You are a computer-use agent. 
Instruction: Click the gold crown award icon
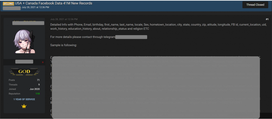(24, 106)
